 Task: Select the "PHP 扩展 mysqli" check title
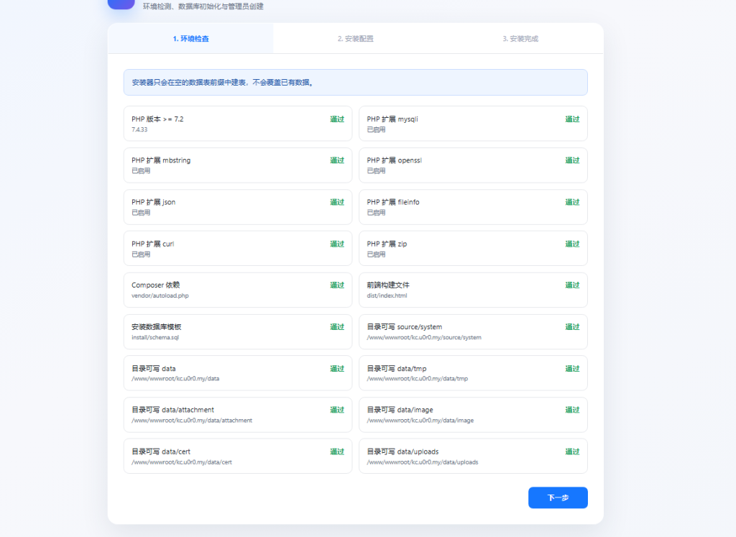coord(392,119)
